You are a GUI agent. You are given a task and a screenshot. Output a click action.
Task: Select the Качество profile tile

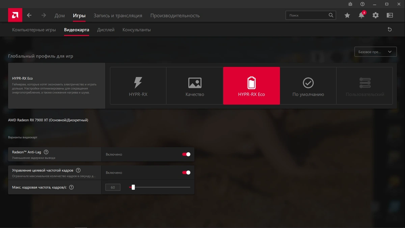(195, 86)
